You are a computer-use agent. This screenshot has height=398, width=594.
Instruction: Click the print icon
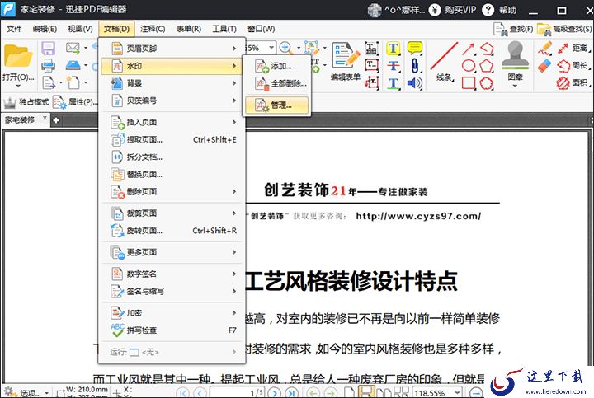pos(49,66)
